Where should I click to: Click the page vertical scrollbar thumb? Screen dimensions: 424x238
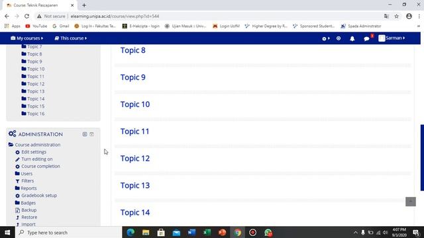click(422, 157)
